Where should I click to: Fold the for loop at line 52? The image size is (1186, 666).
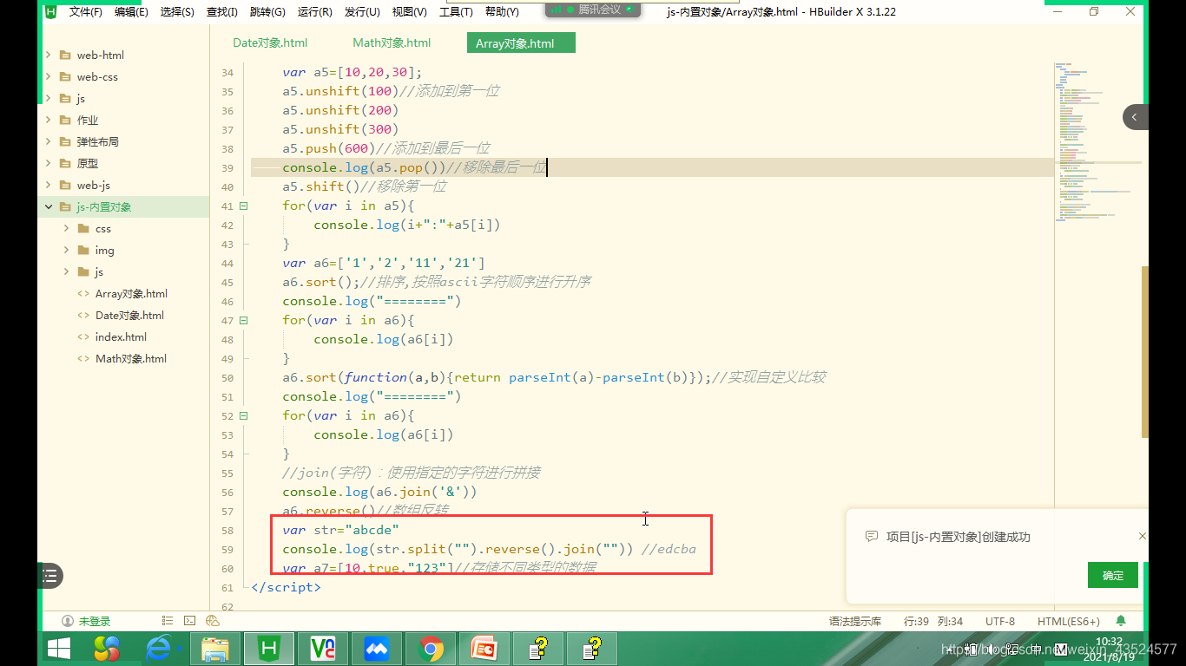tap(243, 415)
